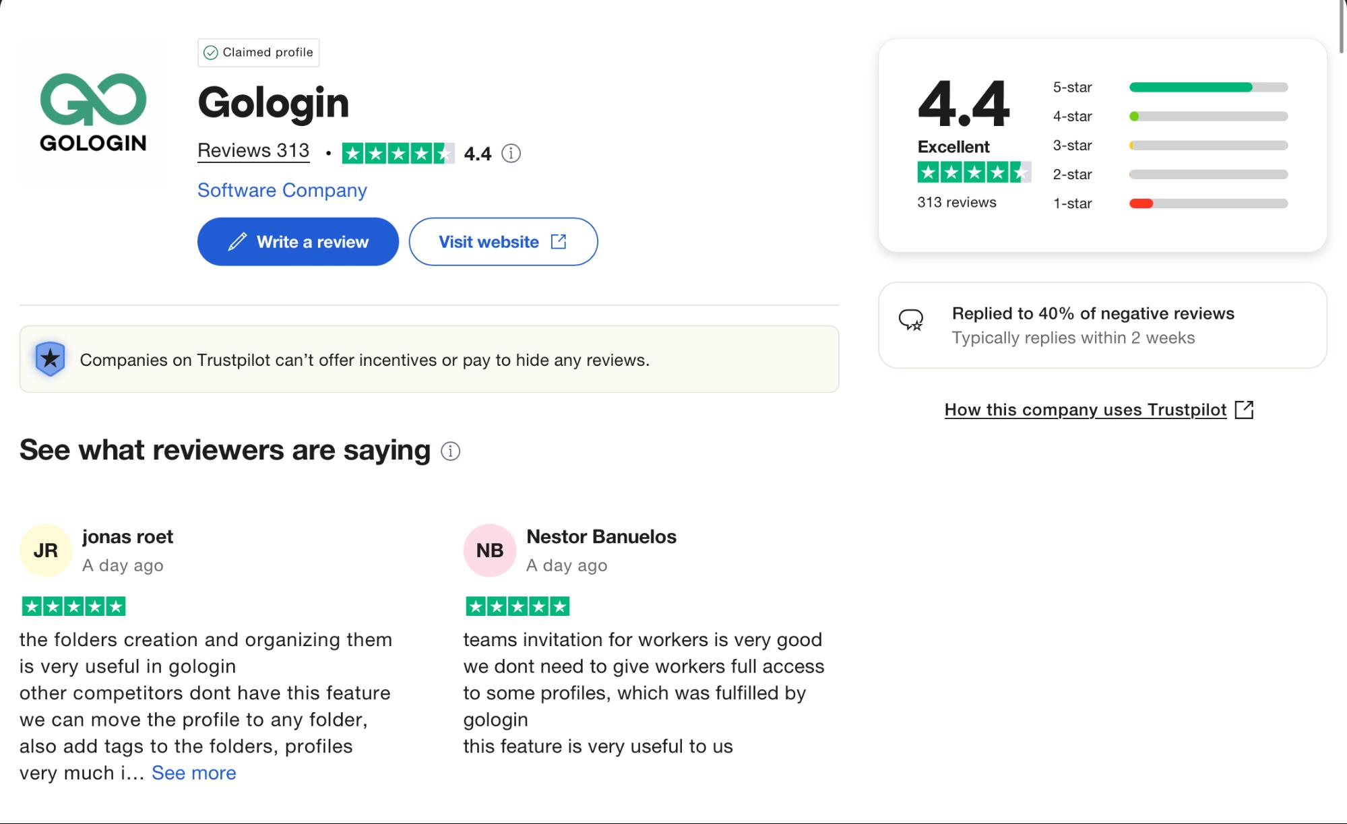
Task: Open the Software Company category link
Action: 282,191
